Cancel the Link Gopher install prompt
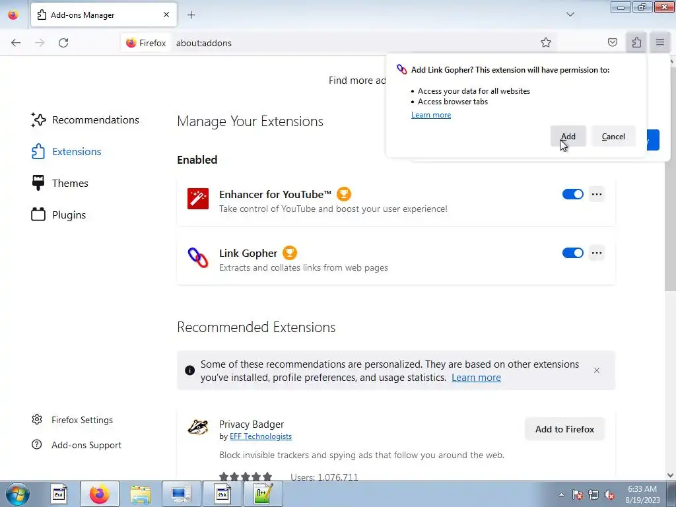The image size is (676, 507). pos(613,136)
